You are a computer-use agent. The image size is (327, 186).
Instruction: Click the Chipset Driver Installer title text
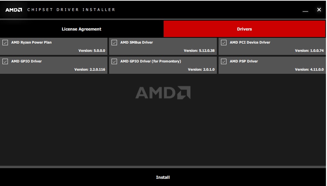71,10
